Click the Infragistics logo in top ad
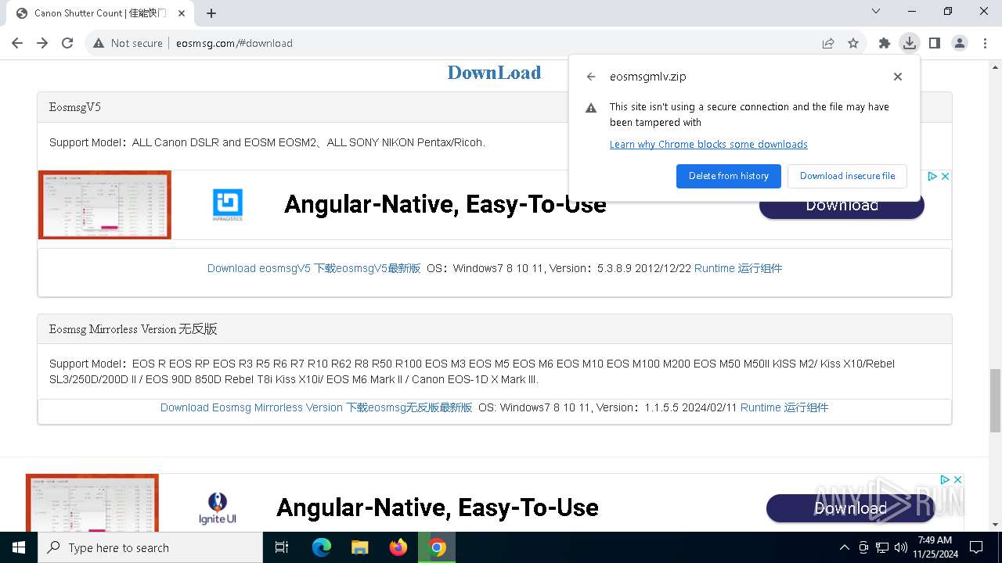This screenshot has width=1002, height=563. click(228, 205)
